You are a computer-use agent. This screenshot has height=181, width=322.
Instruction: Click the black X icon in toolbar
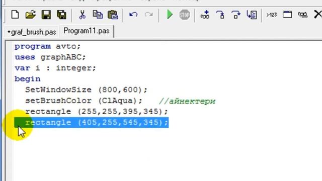pos(318,15)
